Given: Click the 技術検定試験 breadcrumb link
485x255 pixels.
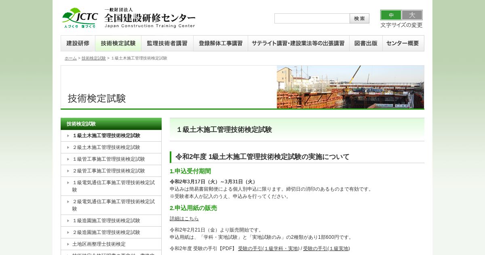Looking at the screenshot, I should (x=94, y=58).
